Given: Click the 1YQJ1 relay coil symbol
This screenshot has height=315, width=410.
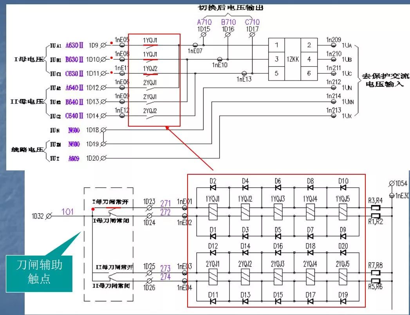Looking at the screenshot, I should [213, 212].
